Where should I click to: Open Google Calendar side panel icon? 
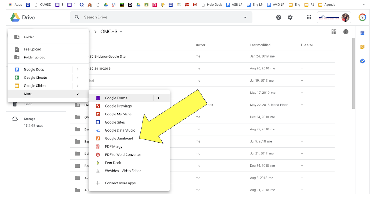click(362, 33)
